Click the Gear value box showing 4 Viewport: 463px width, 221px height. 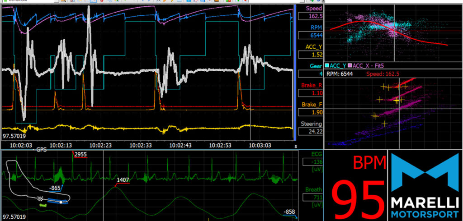point(310,74)
